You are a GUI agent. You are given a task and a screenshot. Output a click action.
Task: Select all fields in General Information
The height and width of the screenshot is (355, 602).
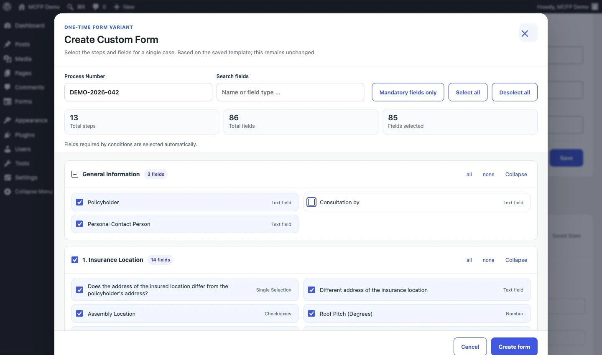coord(469,175)
